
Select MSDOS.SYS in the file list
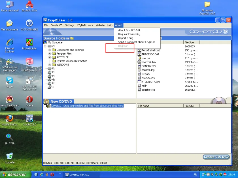point(148,78)
